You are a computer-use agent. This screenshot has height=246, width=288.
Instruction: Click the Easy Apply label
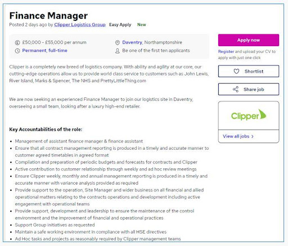click(x=120, y=25)
